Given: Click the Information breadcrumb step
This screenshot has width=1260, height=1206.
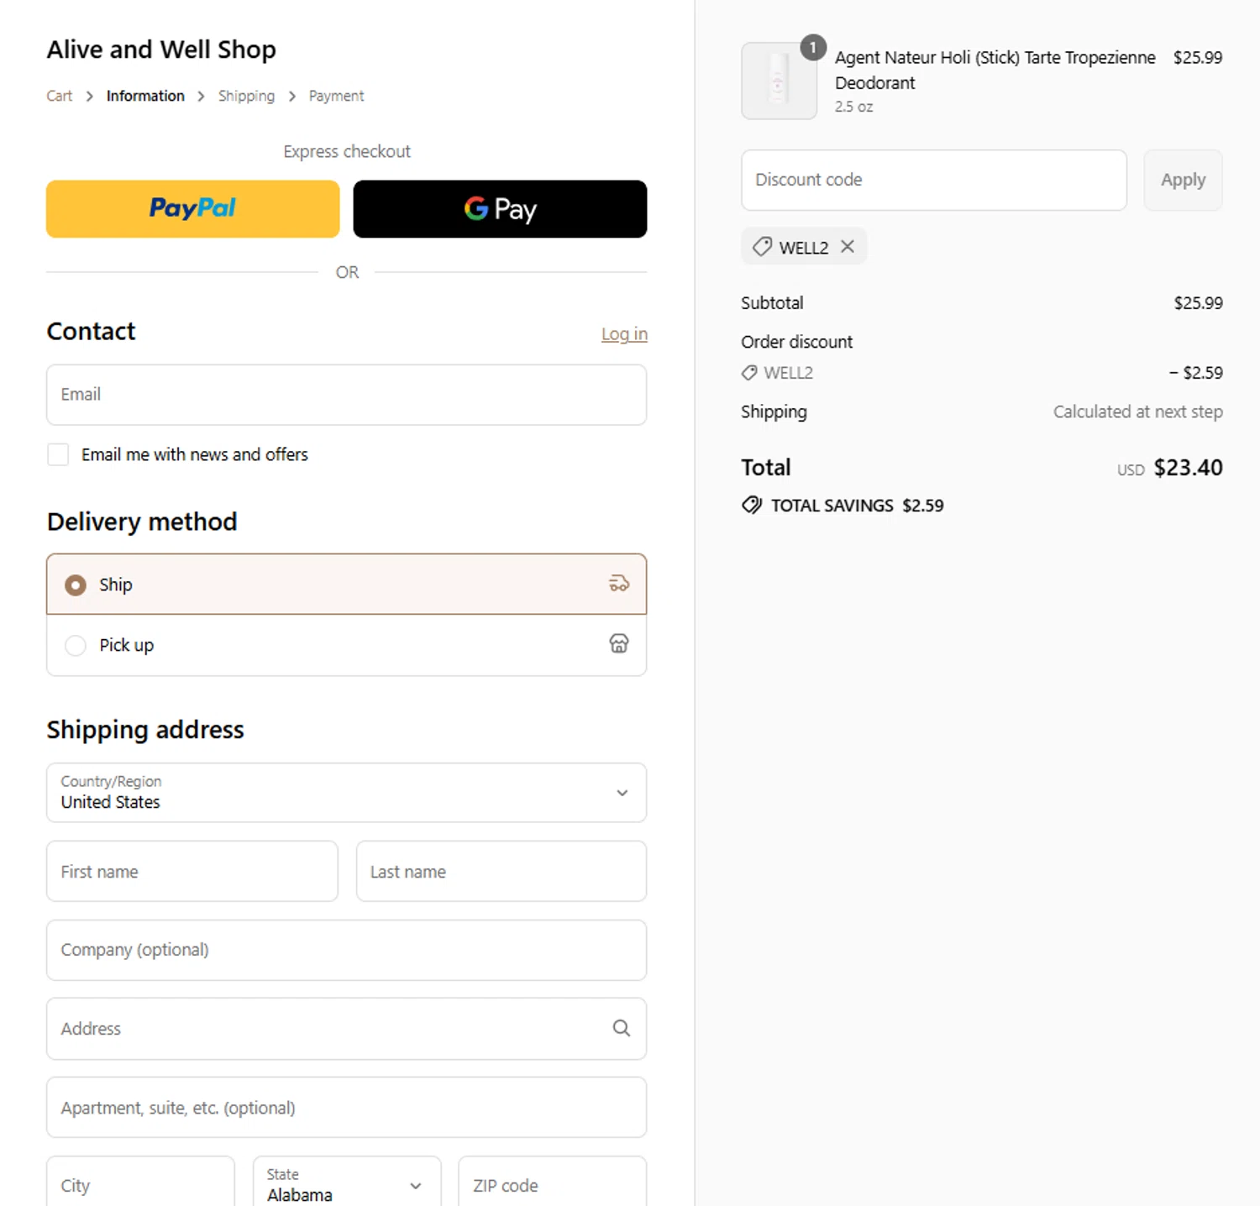Looking at the screenshot, I should click(145, 96).
